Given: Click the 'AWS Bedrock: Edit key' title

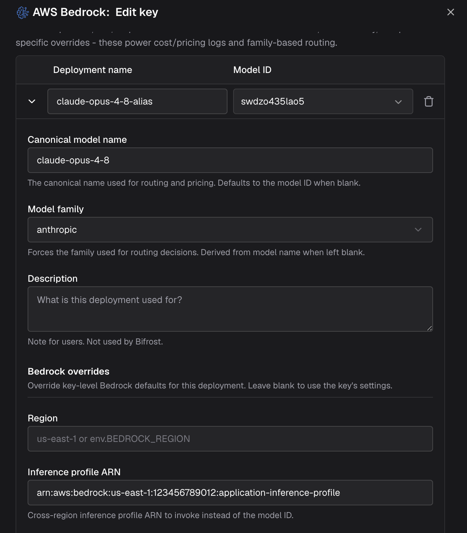Looking at the screenshot, I should click(96, 12).
